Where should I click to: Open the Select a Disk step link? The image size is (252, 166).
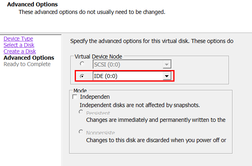click(19, 45)
